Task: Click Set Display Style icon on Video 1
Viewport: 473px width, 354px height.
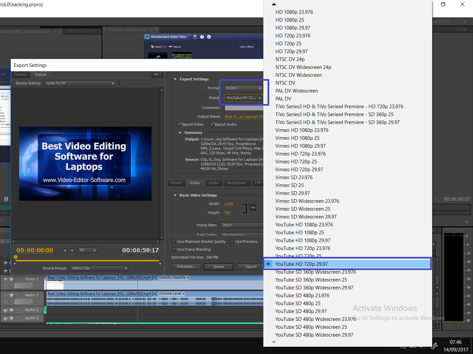Action: [x=5, y=285]
